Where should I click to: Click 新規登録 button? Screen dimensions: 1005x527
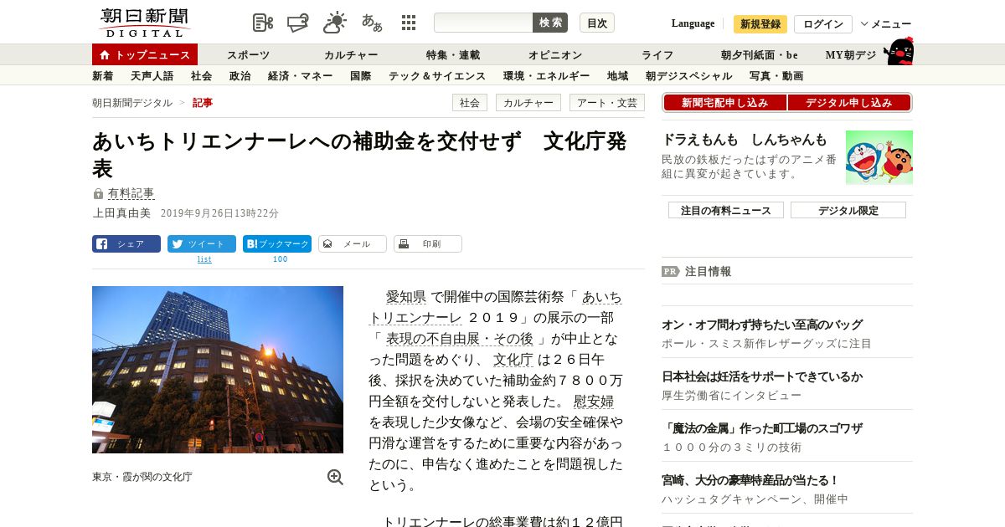(760, 24)
